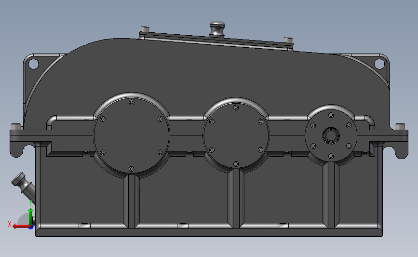Click the red "X" axis label
This screenshot has width=418, height=257.
point(10,224)
